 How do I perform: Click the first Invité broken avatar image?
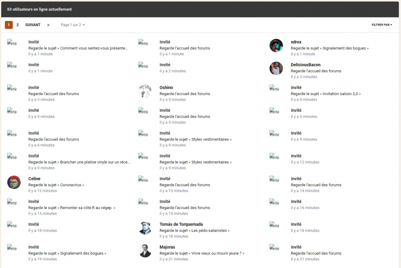point(12,42)
